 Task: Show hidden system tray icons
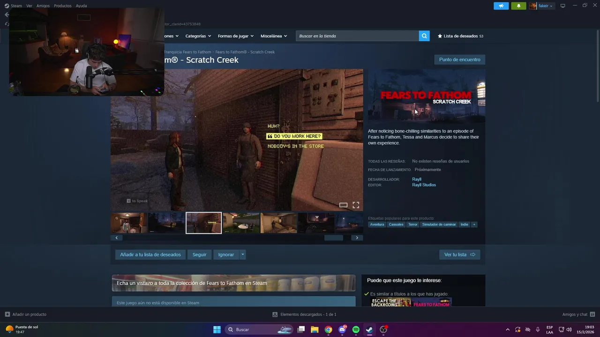coord(508,330)
